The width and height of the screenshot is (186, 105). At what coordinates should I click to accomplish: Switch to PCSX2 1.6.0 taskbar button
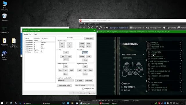[x=89, y=103]
